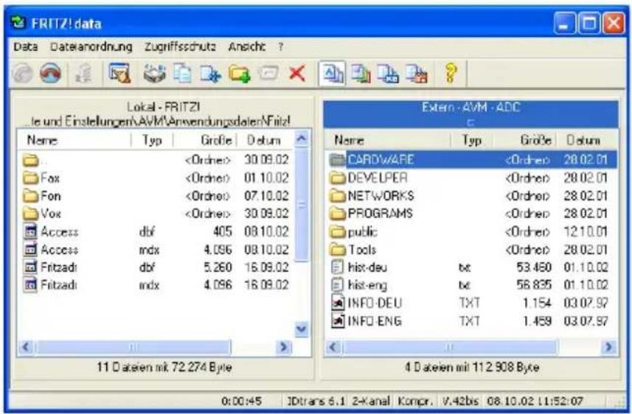
Task: Open the Data menu
Action: click(x=26, y=46)
